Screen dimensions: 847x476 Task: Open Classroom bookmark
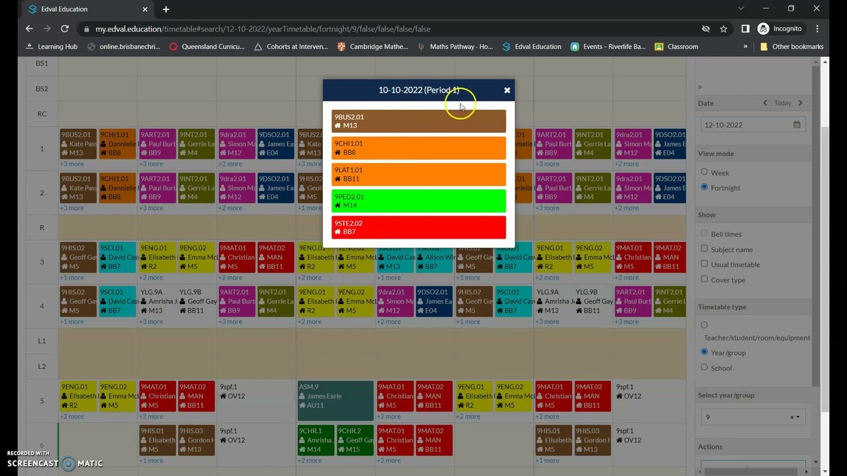[x=676, y=47]
